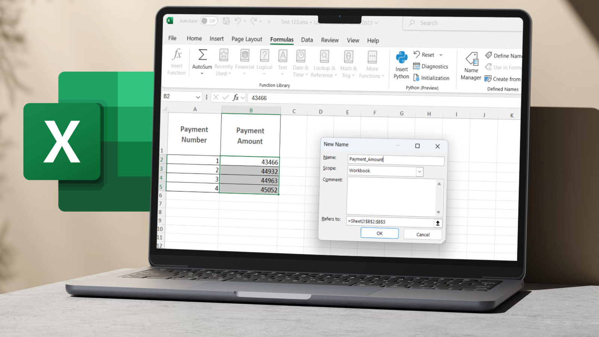Switch to the Data tab
This screenshot has height=337, width=599.
pos(307,40)
